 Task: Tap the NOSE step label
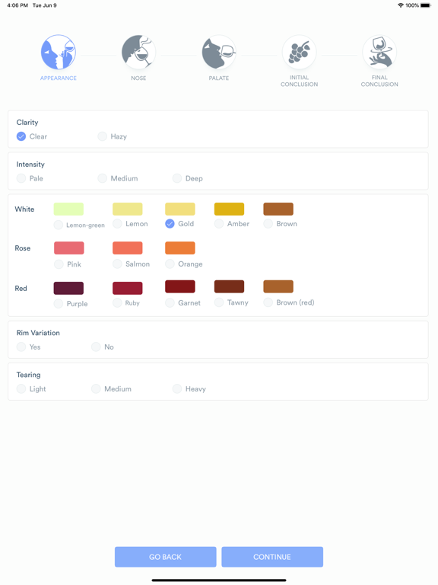click(138, 78)
